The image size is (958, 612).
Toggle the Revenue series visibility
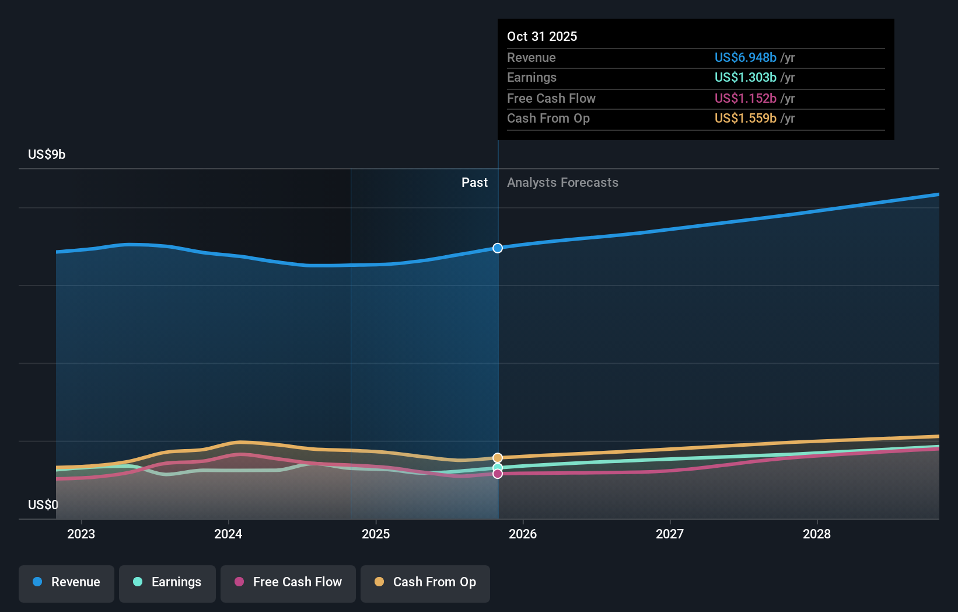point(66,583)
